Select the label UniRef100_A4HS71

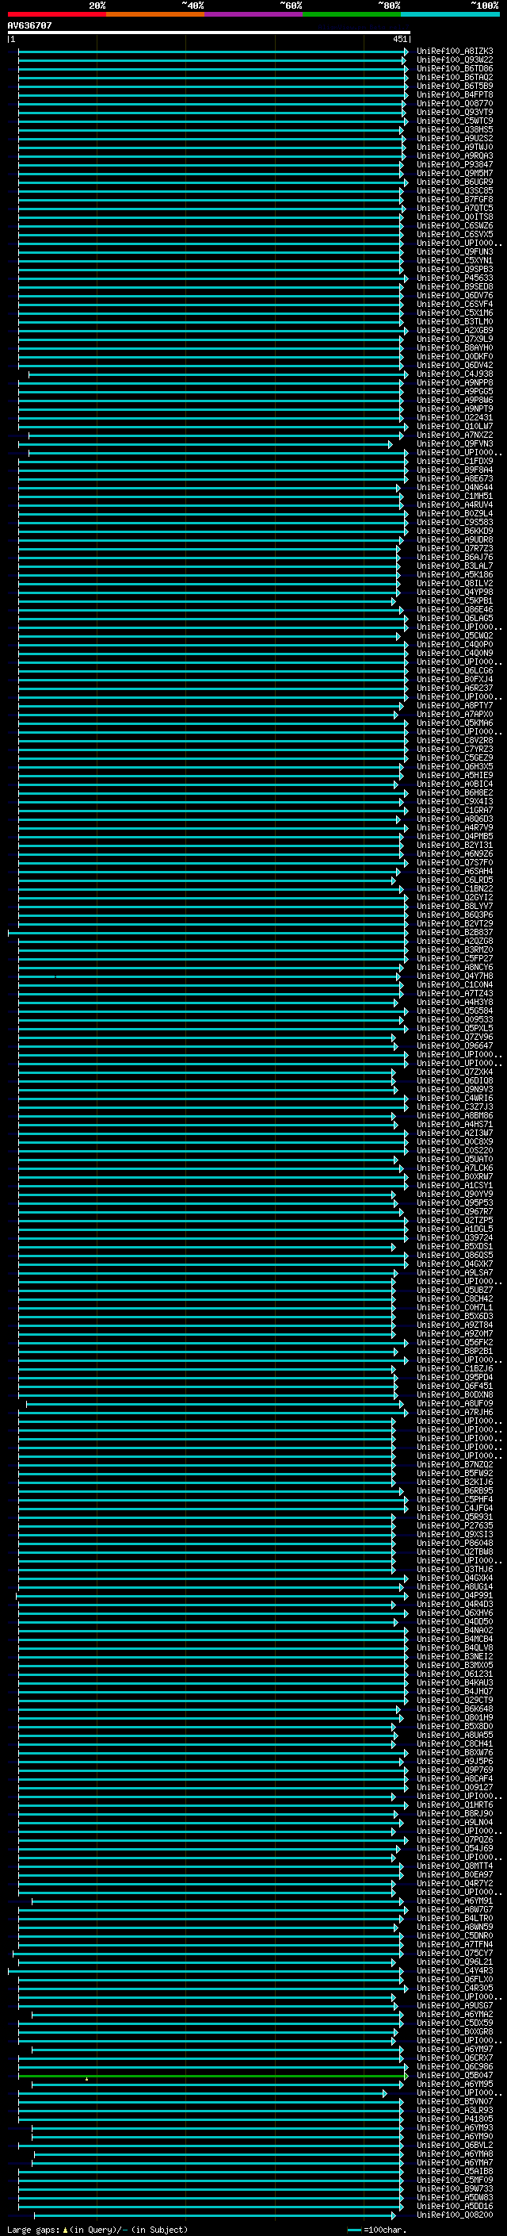[x=455, y=1125]
